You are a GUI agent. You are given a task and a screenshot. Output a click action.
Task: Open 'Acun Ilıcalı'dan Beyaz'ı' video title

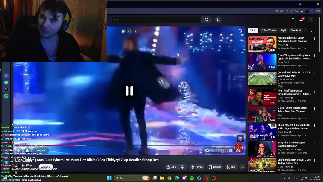pyautogui.click(x=294, y=92)
